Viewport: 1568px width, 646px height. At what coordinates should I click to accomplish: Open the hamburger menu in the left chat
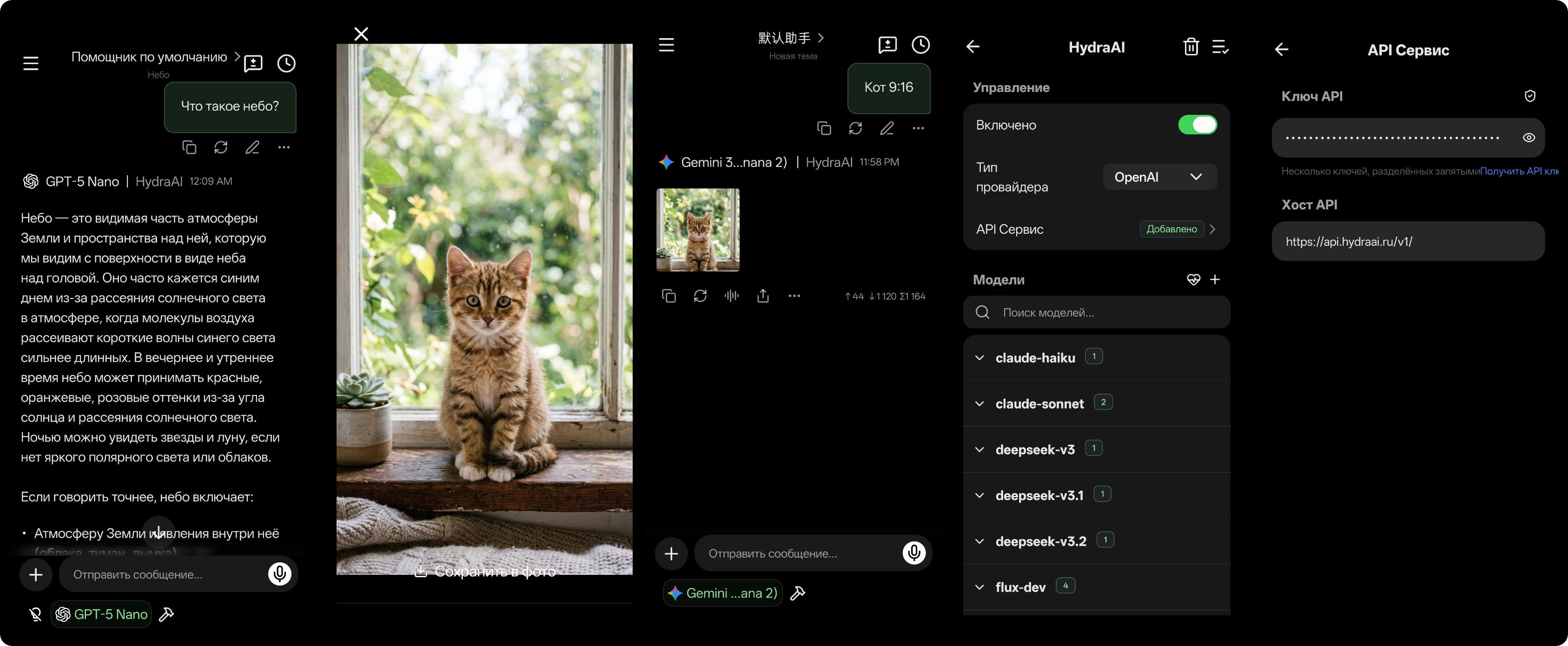click(31, 63)
